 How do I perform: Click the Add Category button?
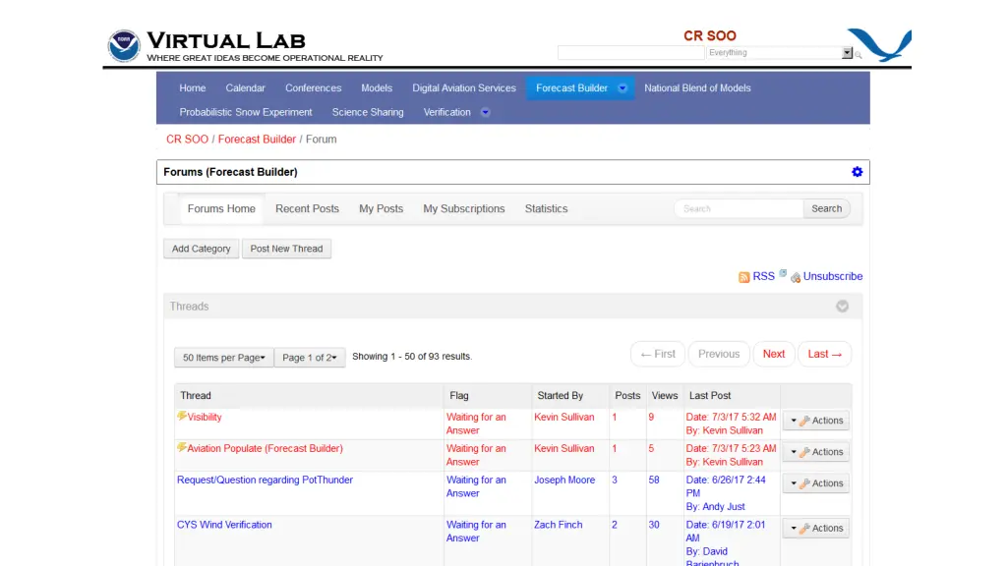click(201, 249)
